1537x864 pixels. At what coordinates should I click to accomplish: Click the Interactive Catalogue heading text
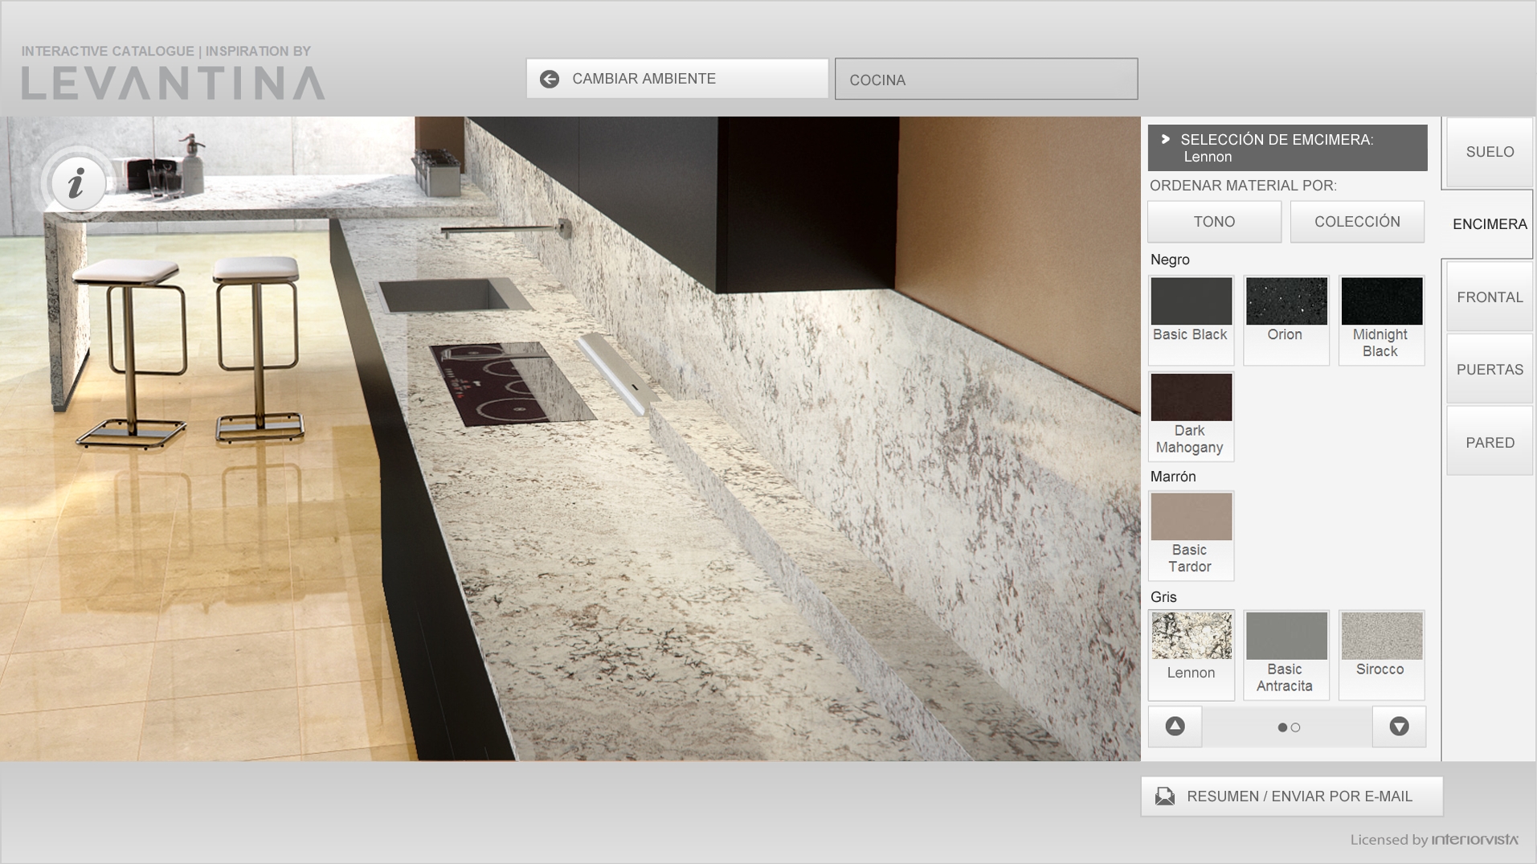click(166, 51)
